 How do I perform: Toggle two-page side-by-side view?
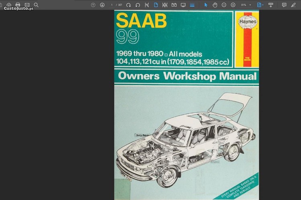pos(174,5)
